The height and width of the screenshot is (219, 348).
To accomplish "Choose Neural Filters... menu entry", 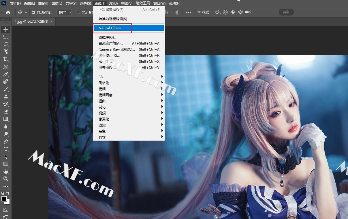I will [129, 28].
